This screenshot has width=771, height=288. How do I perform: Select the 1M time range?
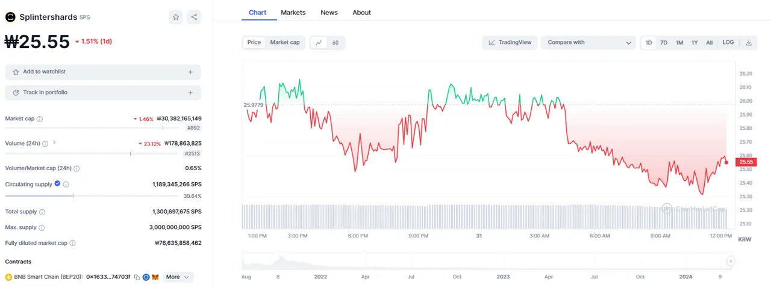679,43
